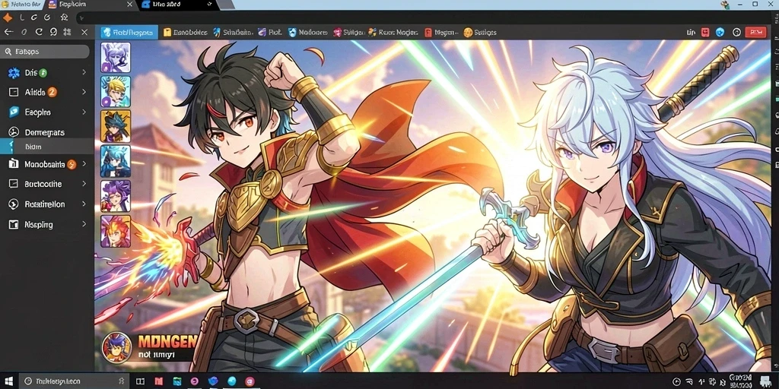Select the 'Monobaaits' sidebar item
Image resolution: width=779 pixels, height=389 pixels.
47,164
